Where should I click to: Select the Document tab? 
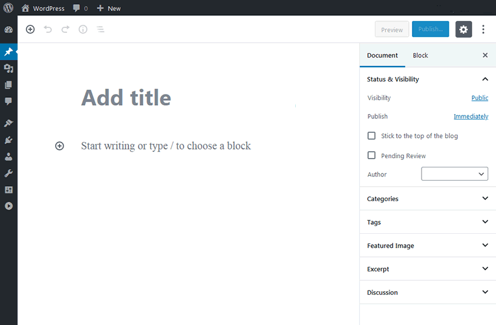coord(382,56)
